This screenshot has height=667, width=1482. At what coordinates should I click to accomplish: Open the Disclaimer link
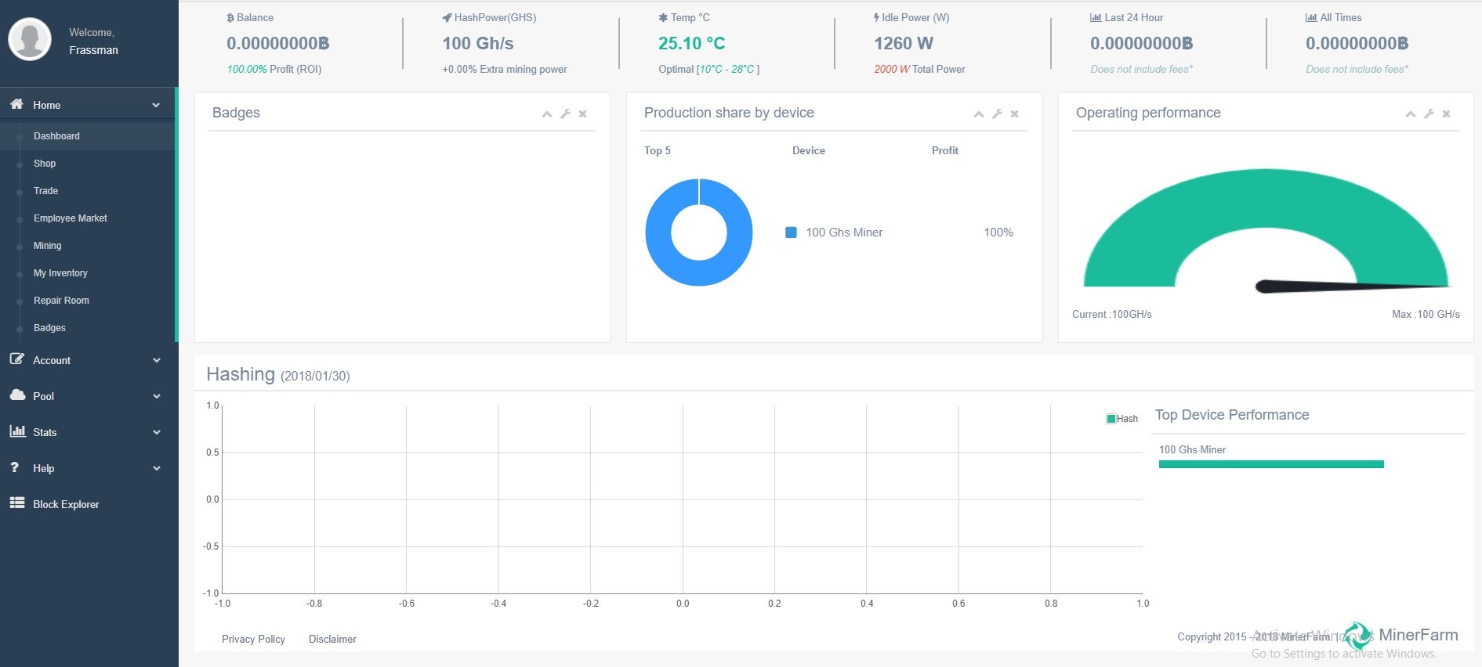[332, 639]
